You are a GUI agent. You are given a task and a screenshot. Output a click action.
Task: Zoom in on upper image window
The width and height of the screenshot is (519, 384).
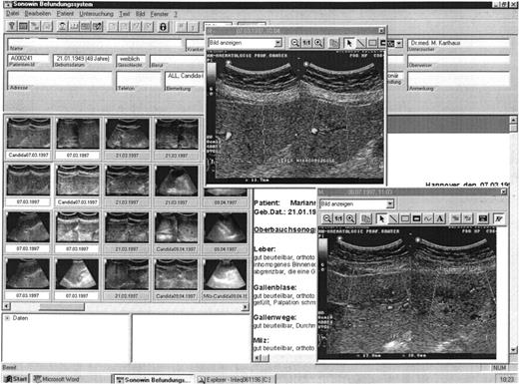pyautogui.click(x=318, y=43)
